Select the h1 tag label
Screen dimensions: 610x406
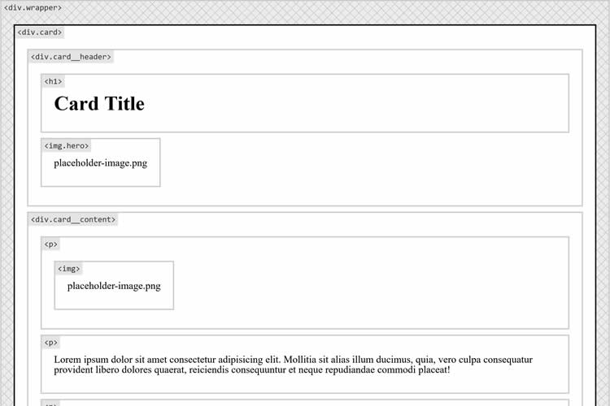point(52,81)
